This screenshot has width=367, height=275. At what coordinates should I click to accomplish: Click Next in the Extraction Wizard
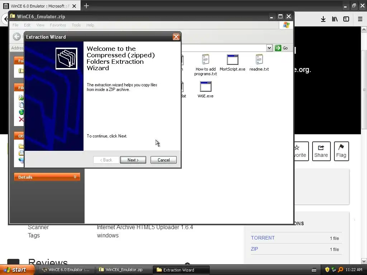133,160
